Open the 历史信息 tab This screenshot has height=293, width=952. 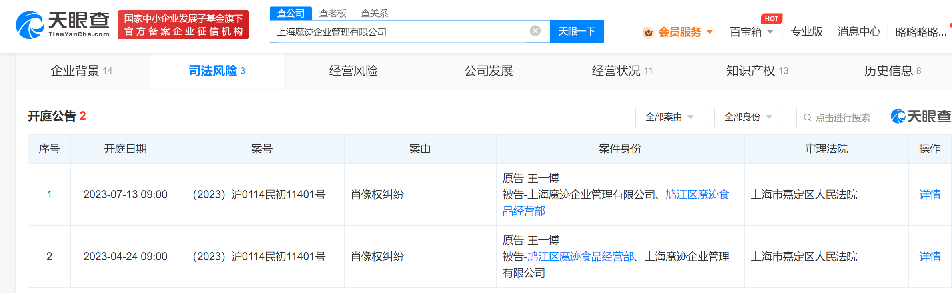[x=892, y=71]
